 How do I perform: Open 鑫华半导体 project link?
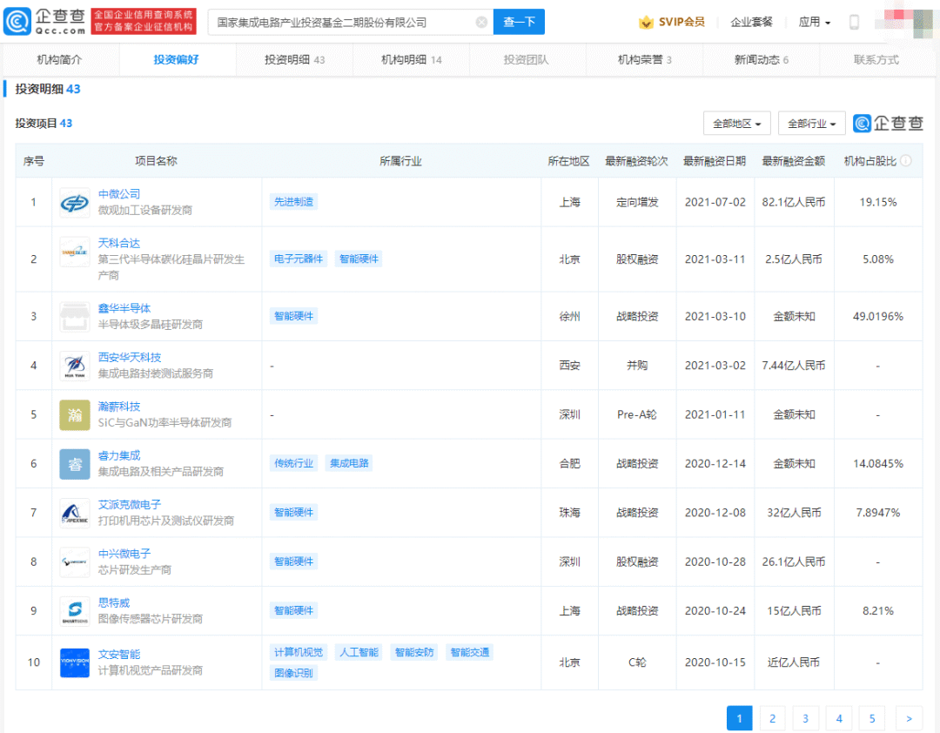[x=124, y=308]
